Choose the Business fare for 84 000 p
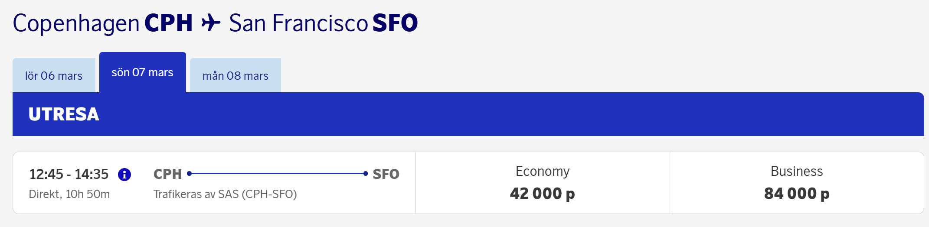The width and height of the screenshot is (929, 227). click(797, 183)
